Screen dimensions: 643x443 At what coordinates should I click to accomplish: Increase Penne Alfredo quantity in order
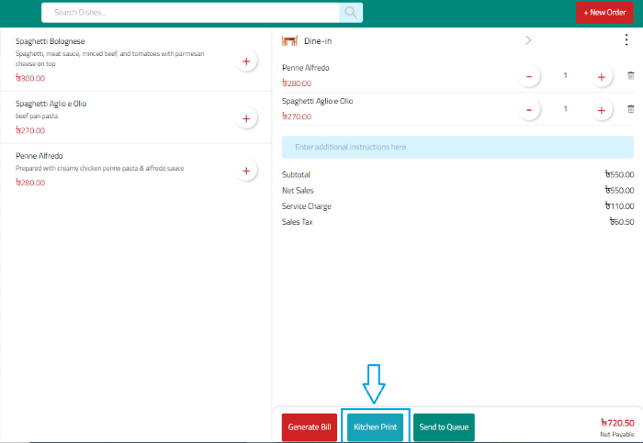601,76
